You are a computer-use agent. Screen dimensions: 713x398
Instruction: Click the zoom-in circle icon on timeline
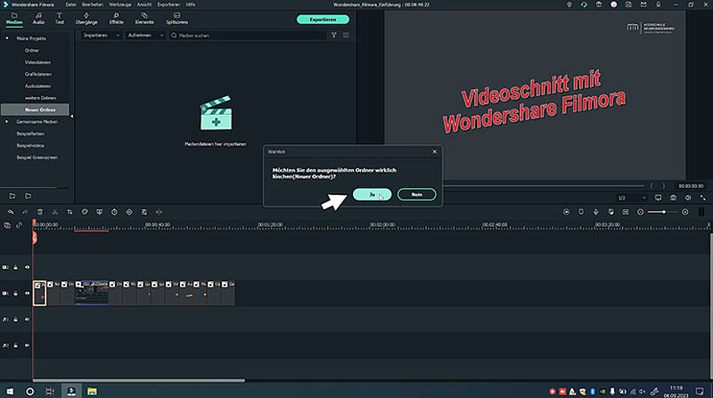click(685, 212)
